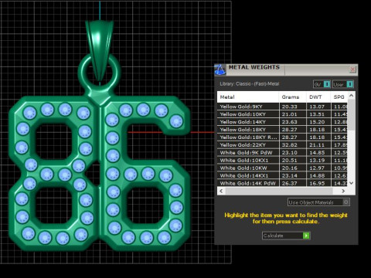
Task: Select the Yellow Gold:14KY row
Action: (x=283, y=122)
